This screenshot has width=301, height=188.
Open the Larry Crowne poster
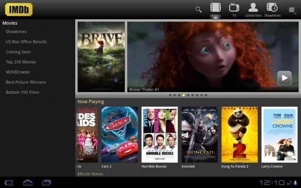(x=280, y=135)
